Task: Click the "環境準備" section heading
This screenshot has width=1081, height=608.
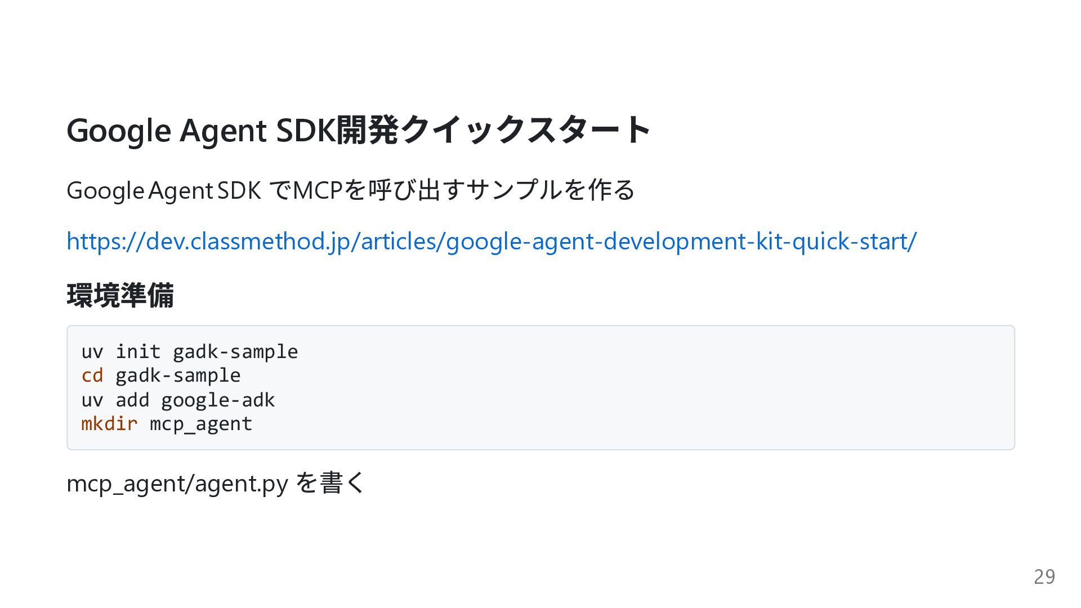Action: 120,296
